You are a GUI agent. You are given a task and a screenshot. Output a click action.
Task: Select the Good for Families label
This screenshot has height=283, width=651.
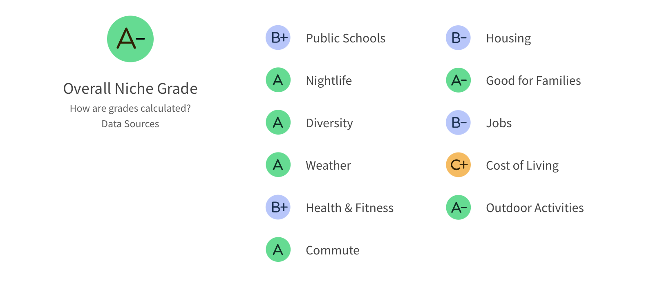533,81
